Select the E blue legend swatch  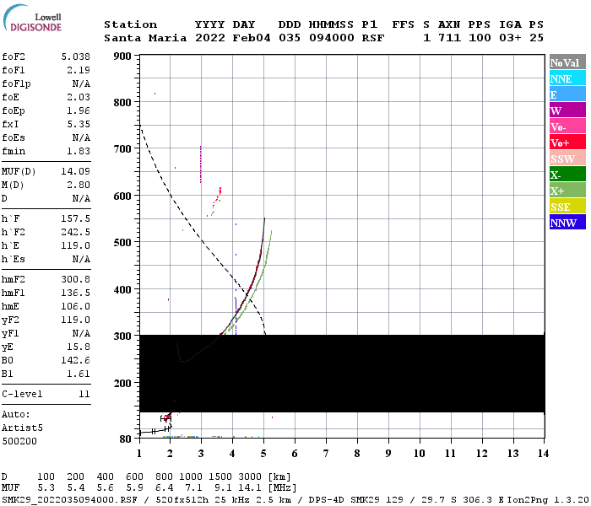tap(567, 94)
